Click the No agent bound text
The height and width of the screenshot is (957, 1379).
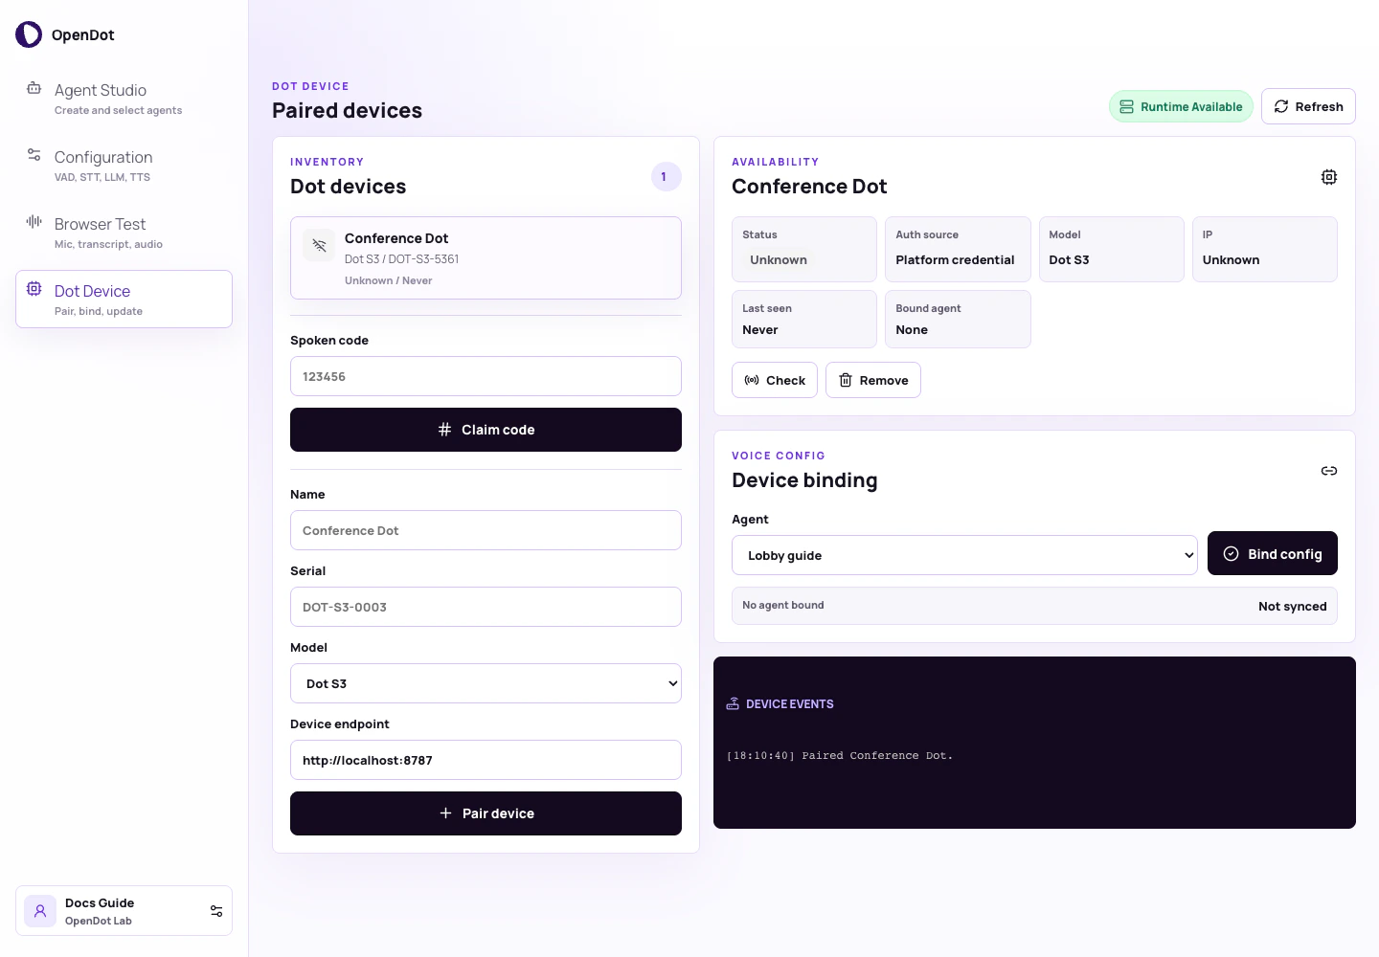click(x=783, y=605)
